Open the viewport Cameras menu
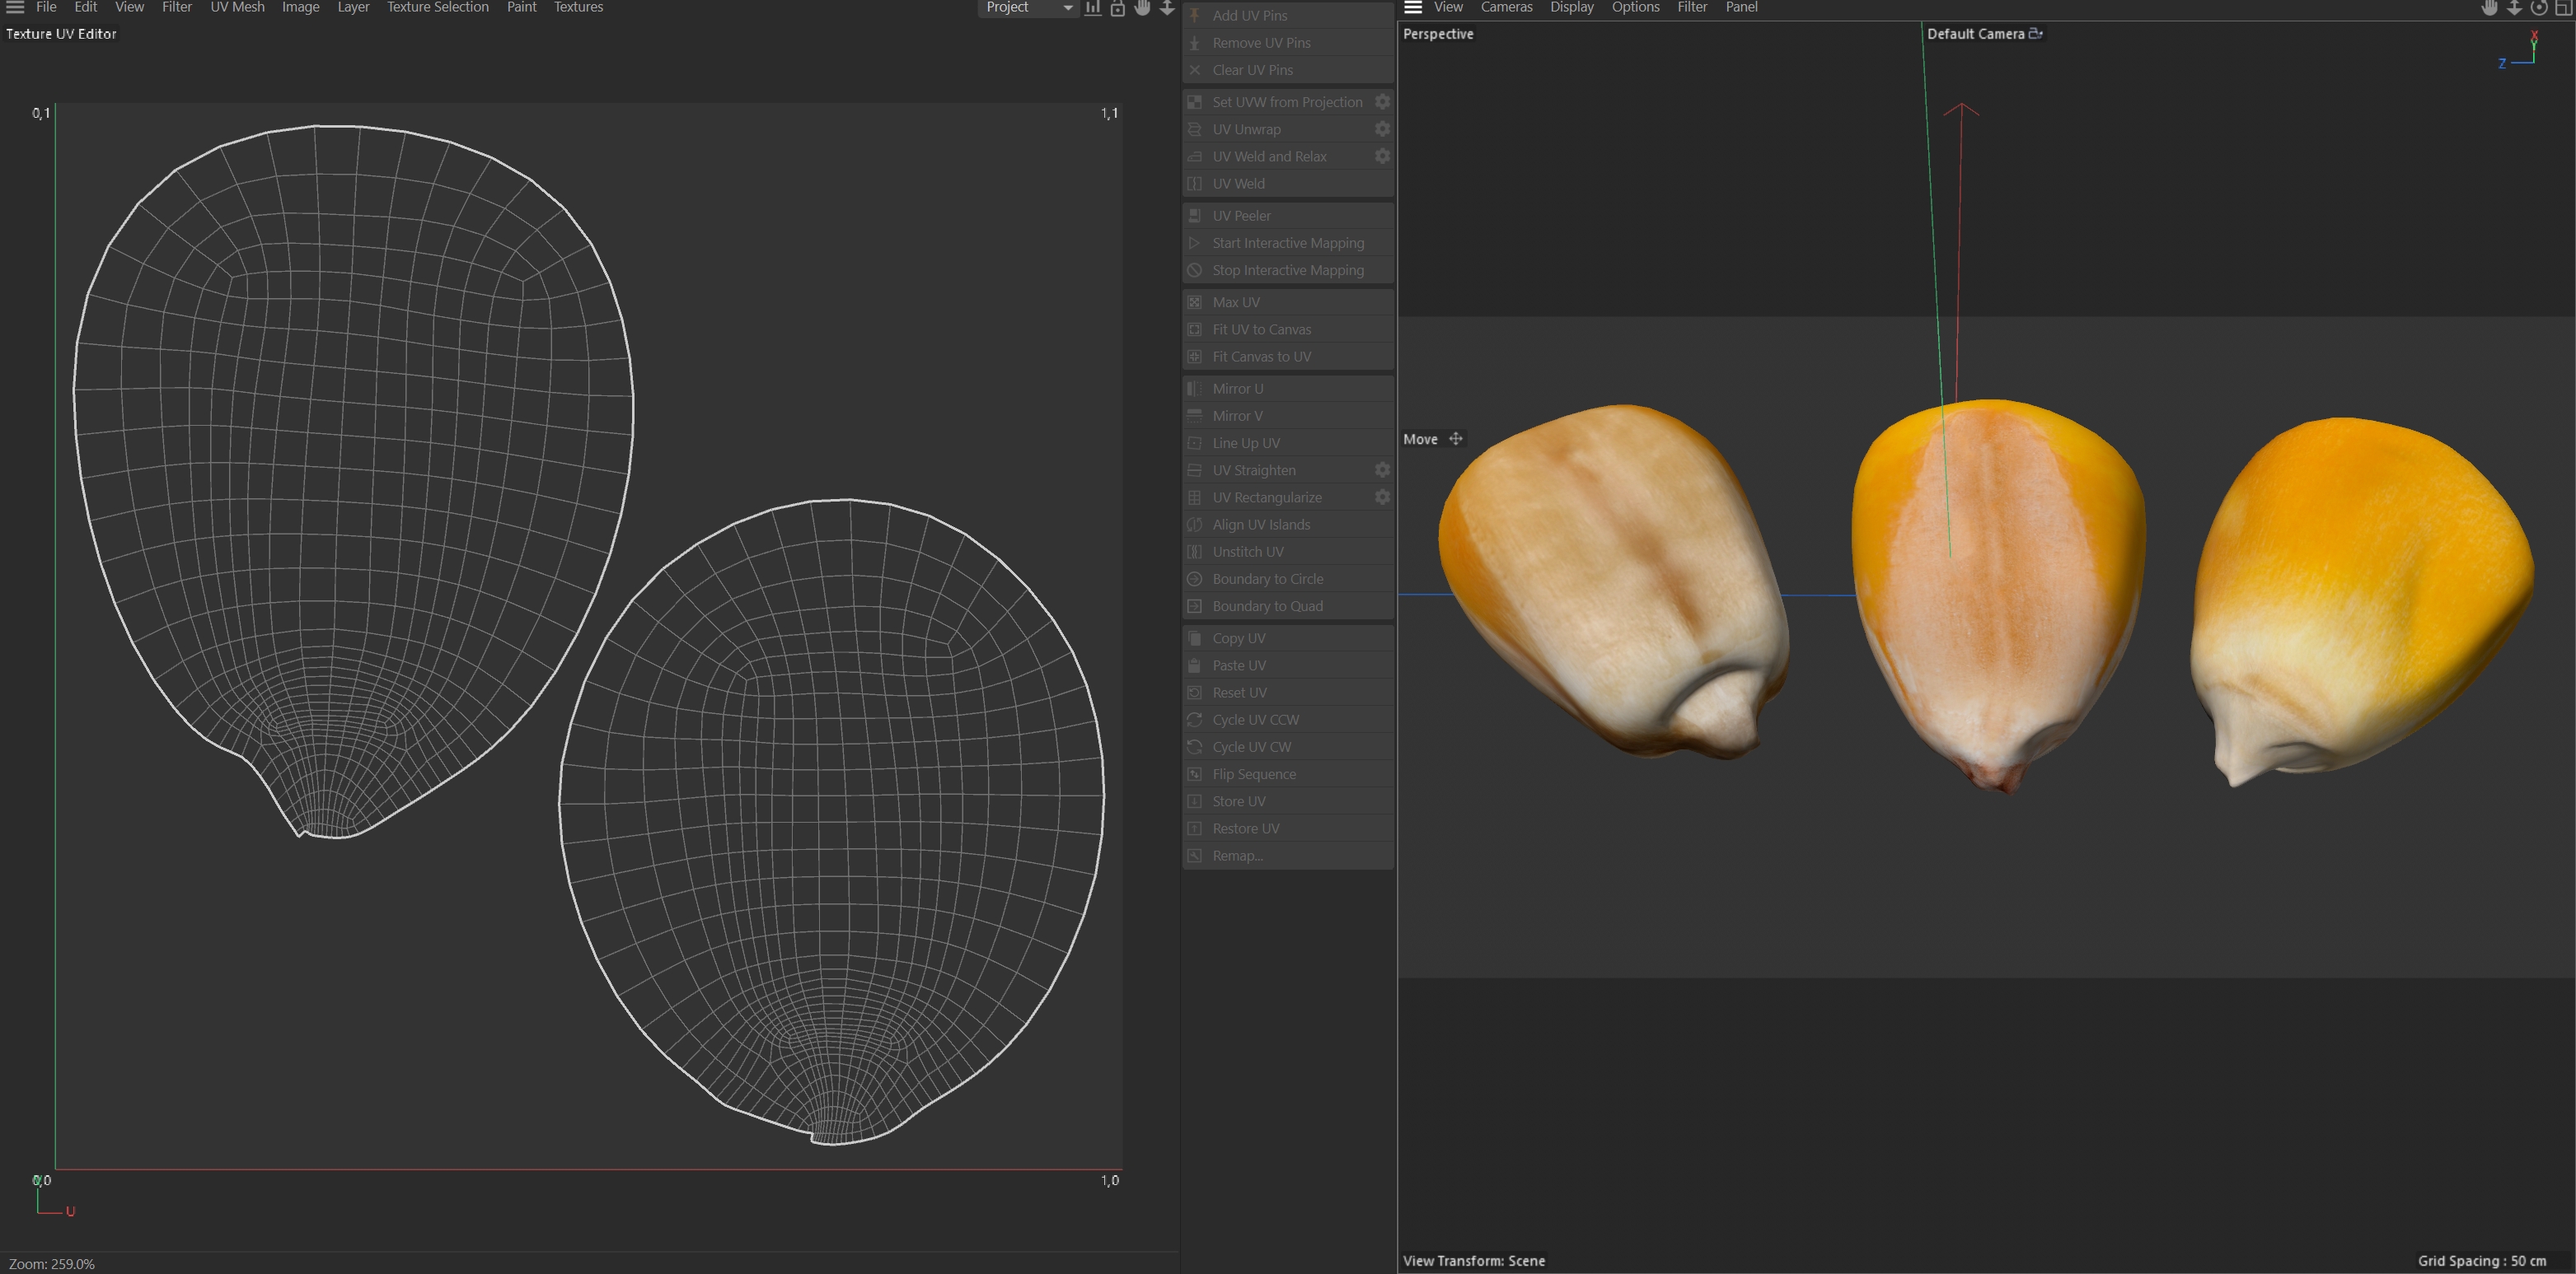2576x1274 pixels. click(x=1506, y=7)
